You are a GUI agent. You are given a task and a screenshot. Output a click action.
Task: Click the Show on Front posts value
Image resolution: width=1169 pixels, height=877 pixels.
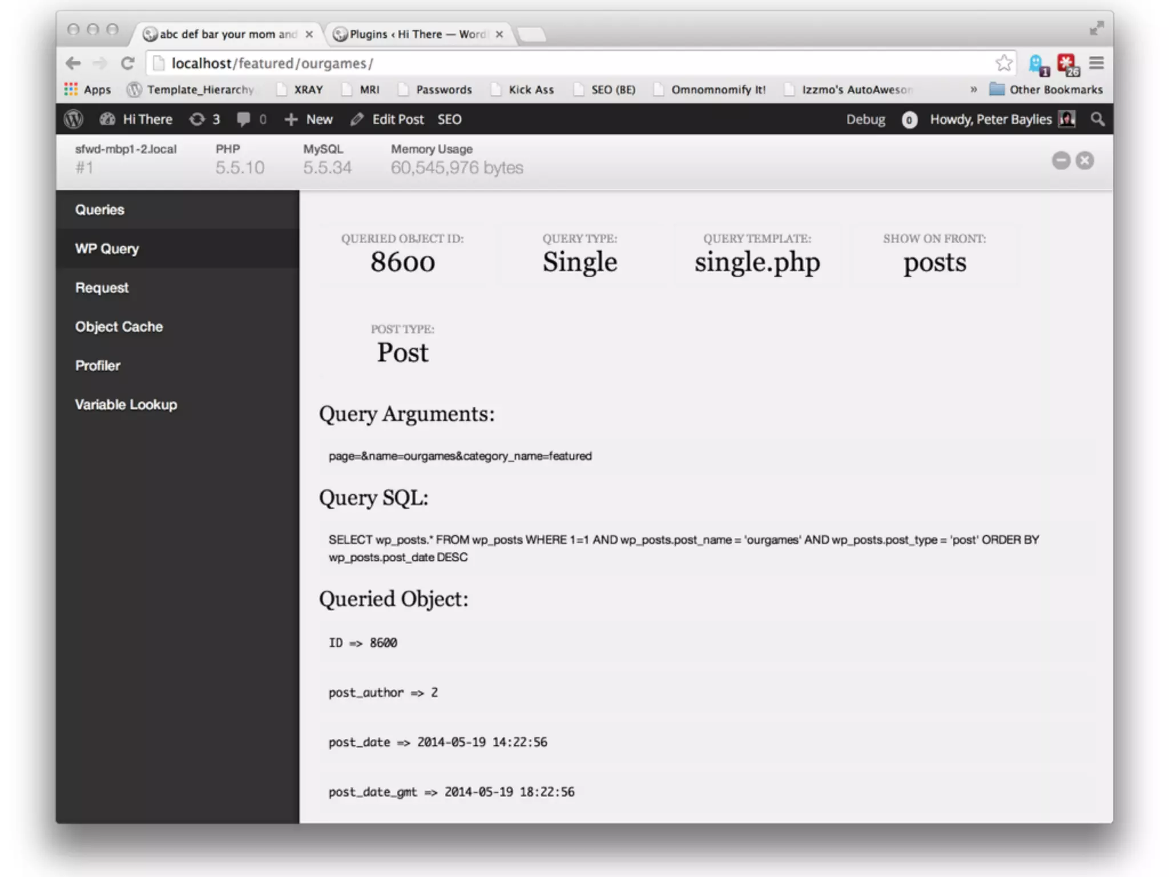pos(934,263)
